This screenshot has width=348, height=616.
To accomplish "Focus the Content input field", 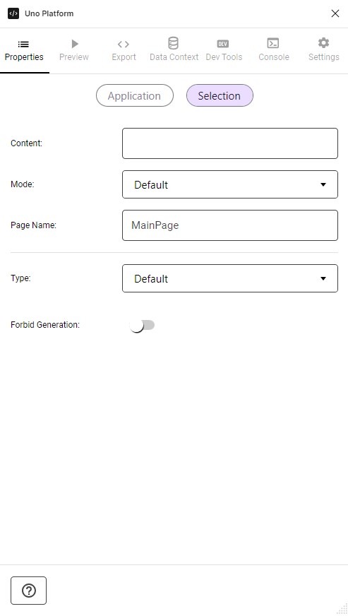I will [x=230, y=143].
